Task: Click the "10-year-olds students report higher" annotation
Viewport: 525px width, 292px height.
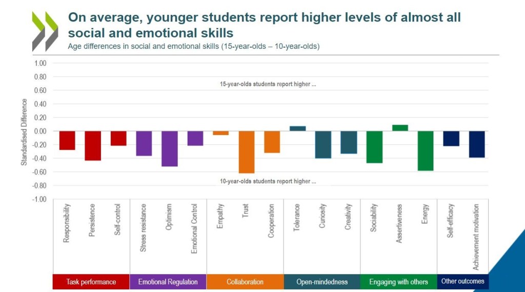Action: tap(268, 181)
